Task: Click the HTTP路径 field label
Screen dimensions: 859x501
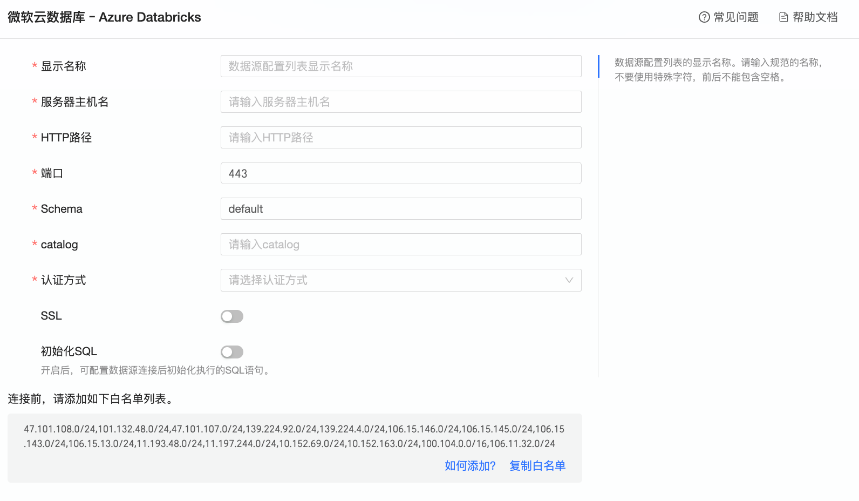Action: (66, 138)
